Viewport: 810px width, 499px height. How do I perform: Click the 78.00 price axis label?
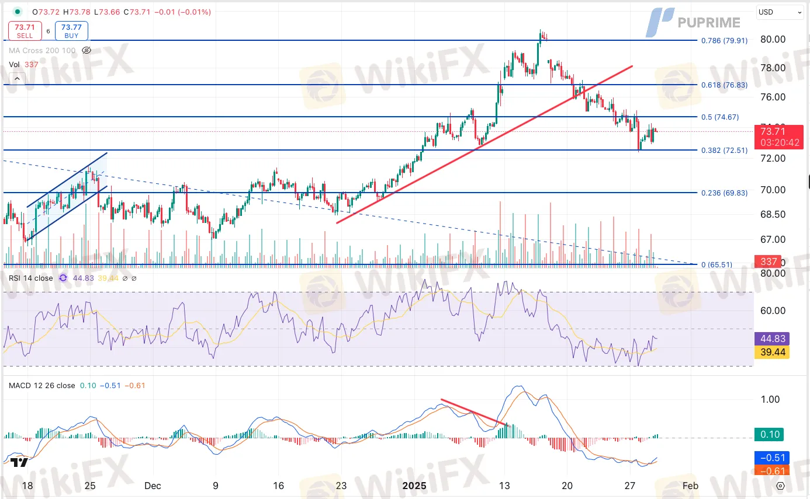click(x=772, y=68)
